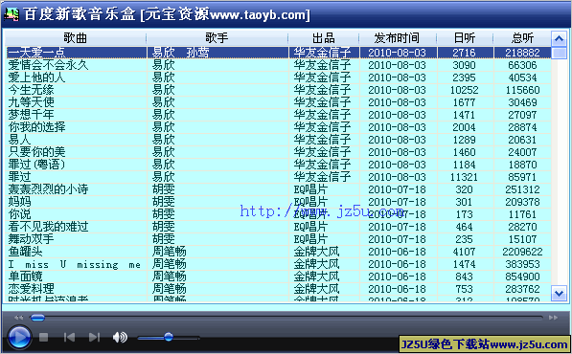This screenshot has width=572, height=354.
Task: Click the app icon in the title bar
Action: coord(11,14)
